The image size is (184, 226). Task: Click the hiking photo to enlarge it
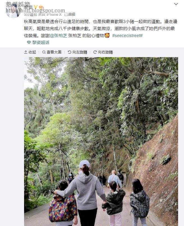coord(101,141)
